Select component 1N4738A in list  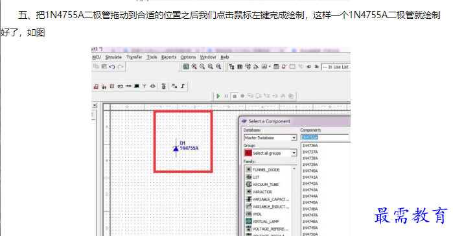pos(310,158)
